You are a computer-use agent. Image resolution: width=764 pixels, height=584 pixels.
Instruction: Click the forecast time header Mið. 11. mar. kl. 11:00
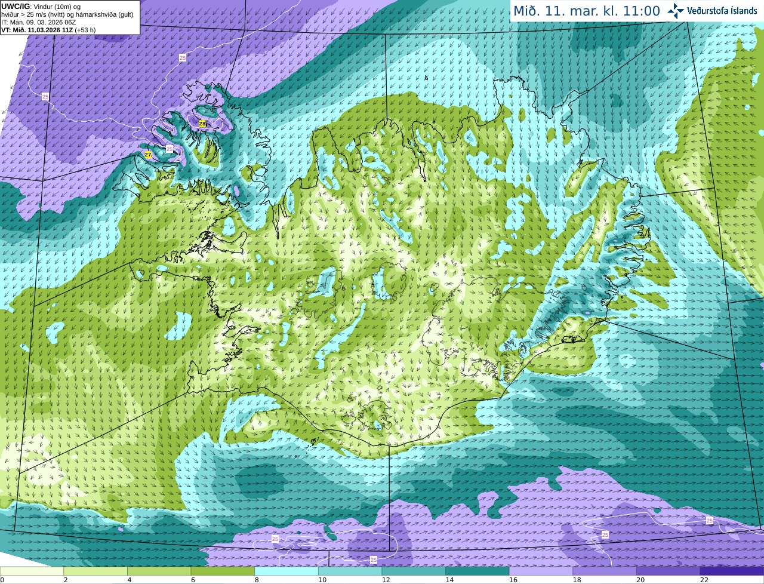point(587,11)
